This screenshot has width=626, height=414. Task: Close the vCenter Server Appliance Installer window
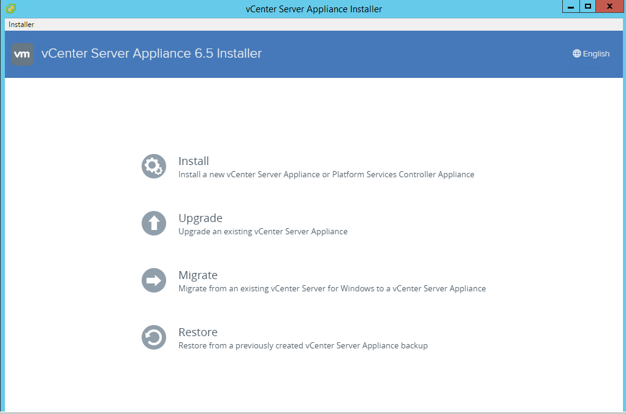pyautogui.click(x=609, y=6)
